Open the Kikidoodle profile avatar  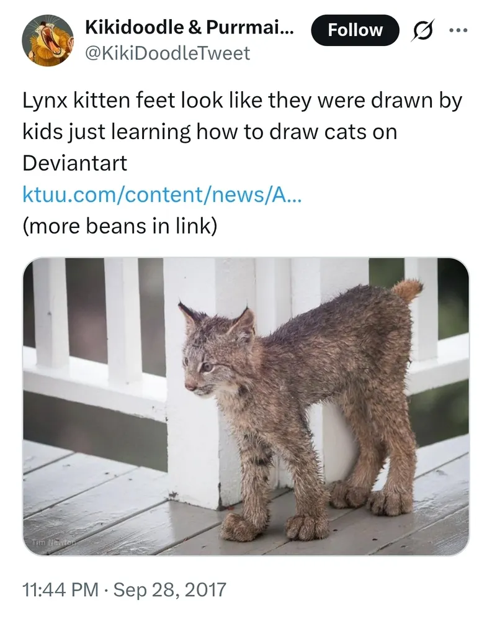[48, 41]
